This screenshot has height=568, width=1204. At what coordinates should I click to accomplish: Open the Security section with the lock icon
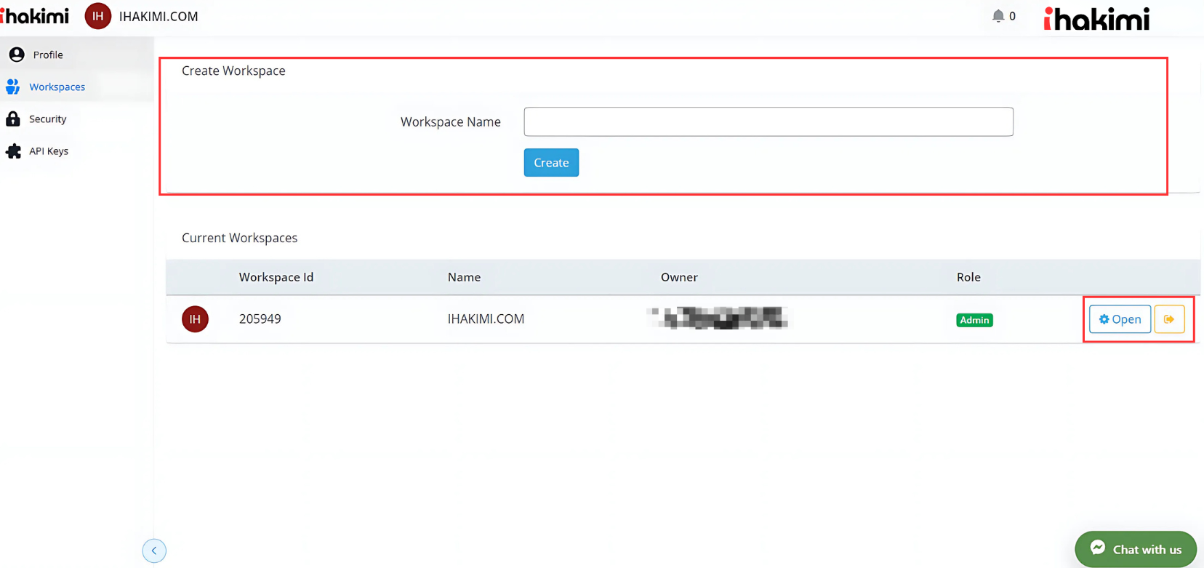47,119
